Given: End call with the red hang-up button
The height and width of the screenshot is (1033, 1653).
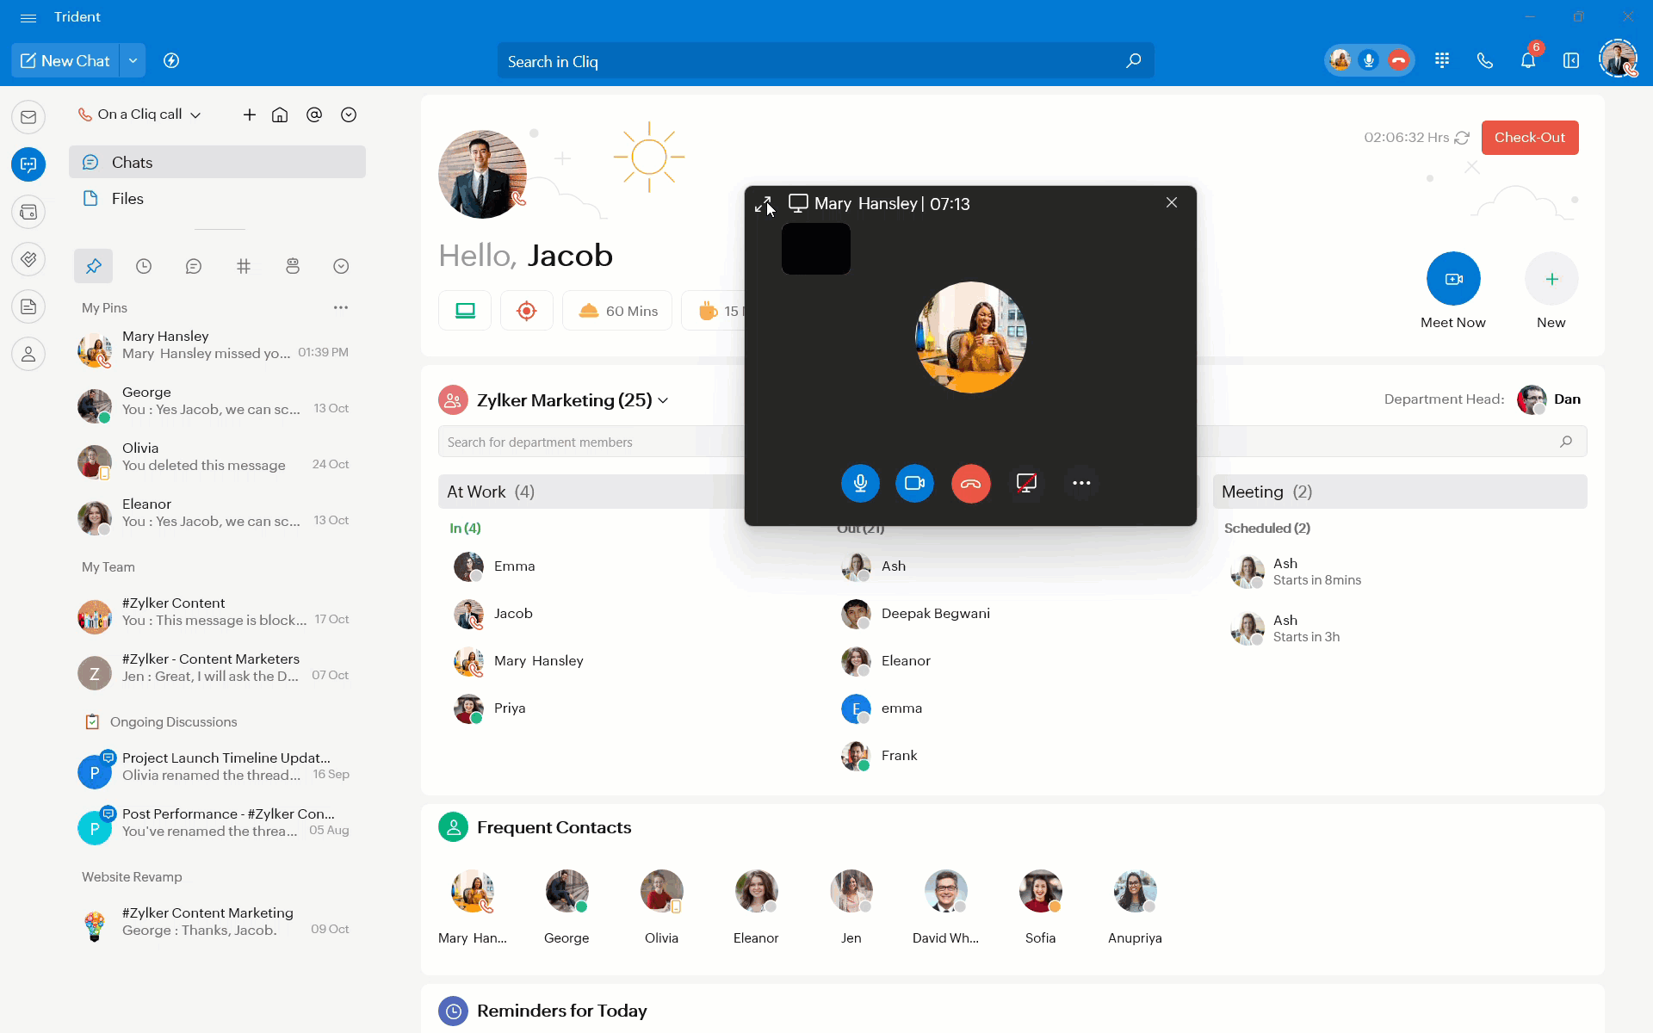Looking at the screenshot, I should (970, 483).
